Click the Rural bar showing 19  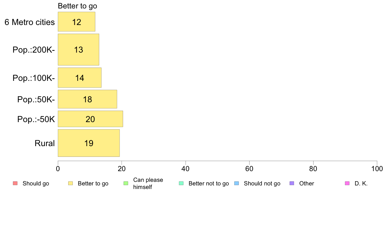click(89, 143)
